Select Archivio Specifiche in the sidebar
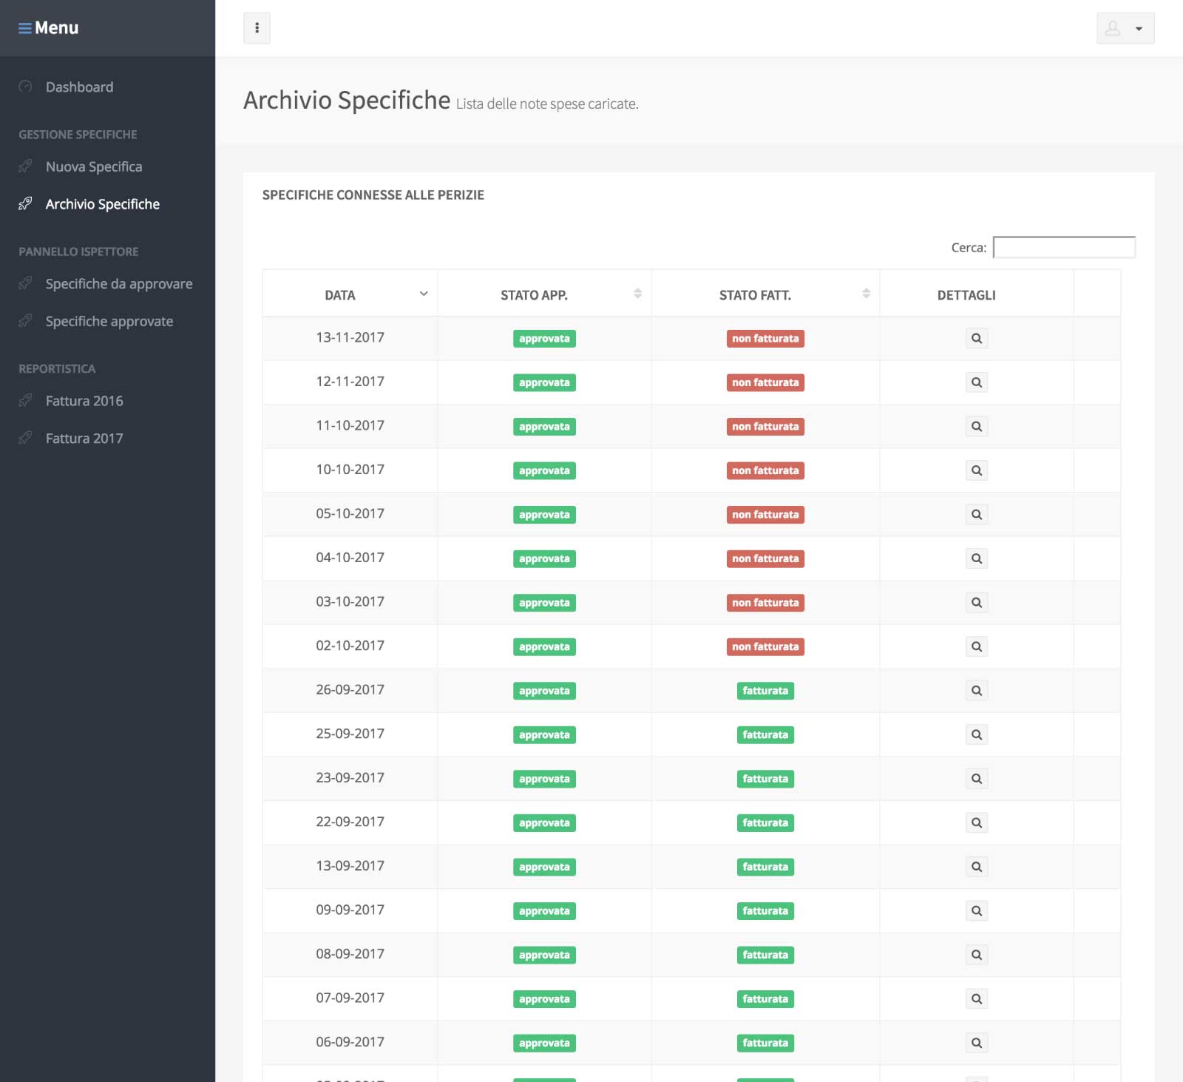 pyautogui.click(x=103, y=204)
